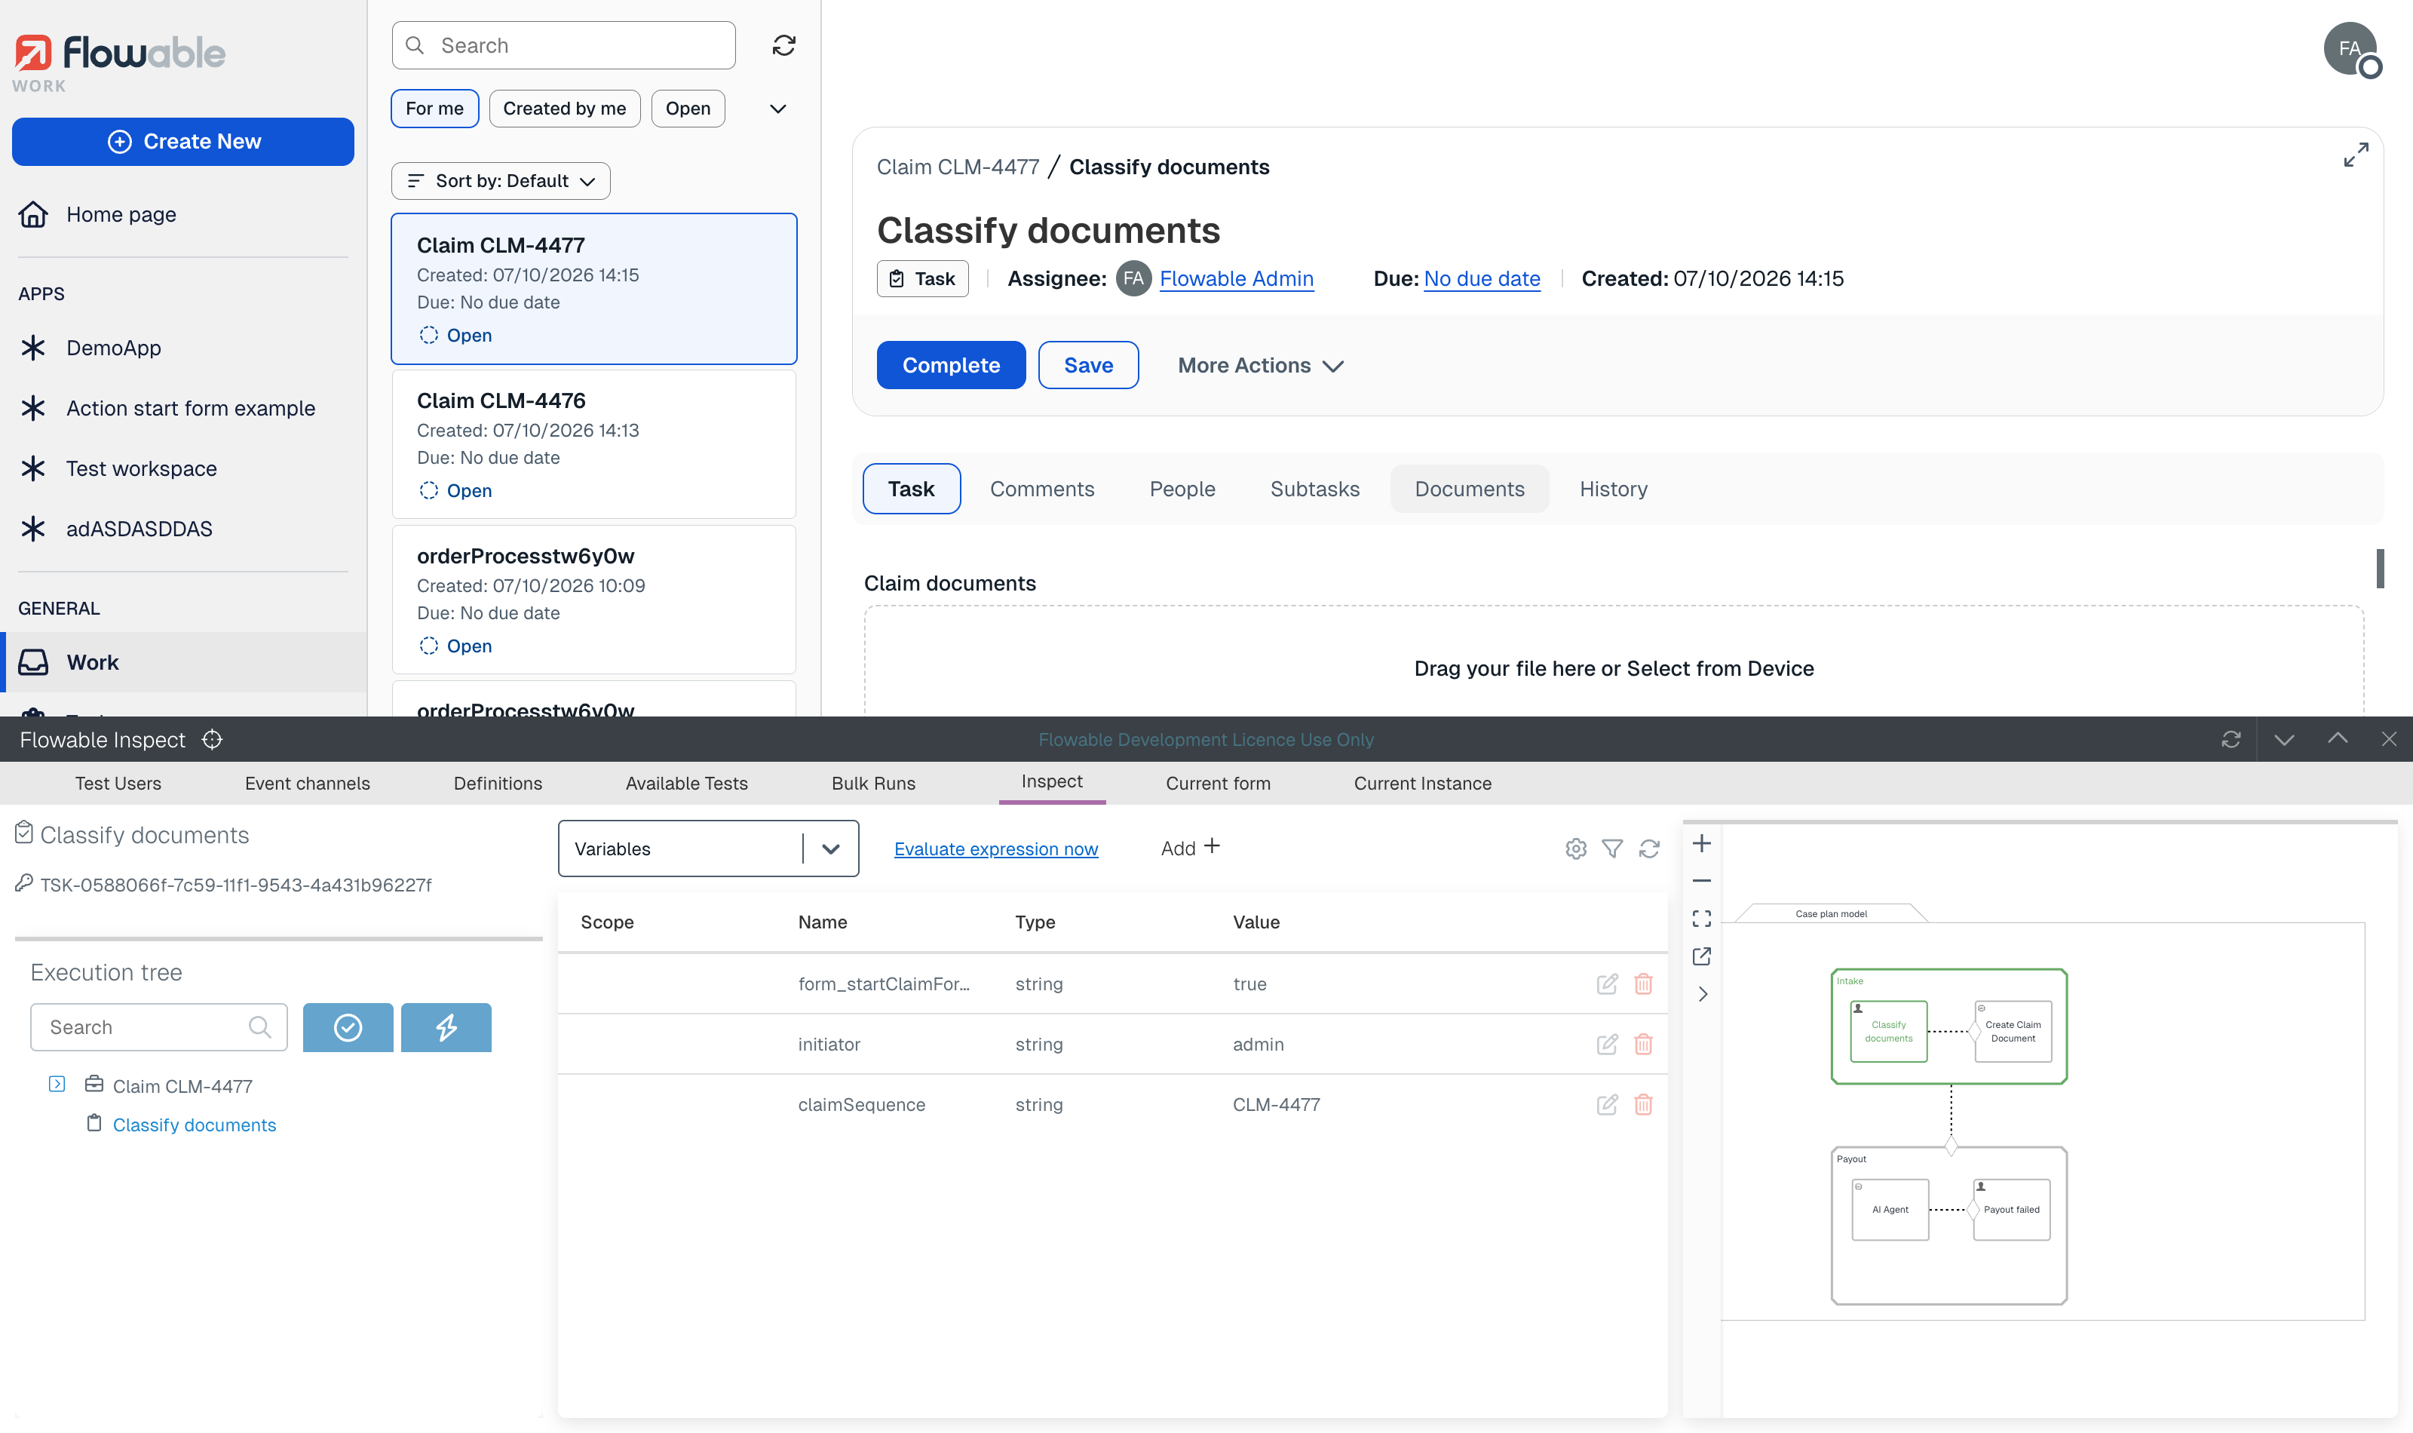The width and height of the screenshot is (2413, 1433).
Task: Toggle the Created by me filter chip
Action: click(565, 108)
